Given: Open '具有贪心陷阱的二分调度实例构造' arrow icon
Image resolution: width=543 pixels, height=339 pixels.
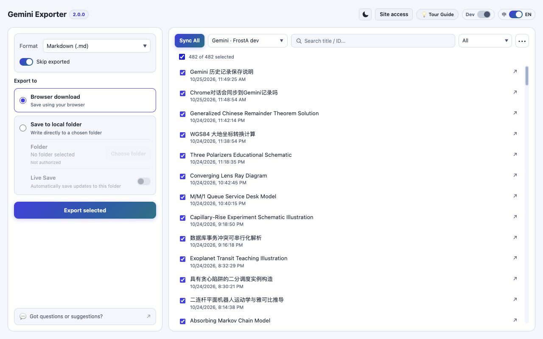Looking at the screenshot, I should click(515, 279).
